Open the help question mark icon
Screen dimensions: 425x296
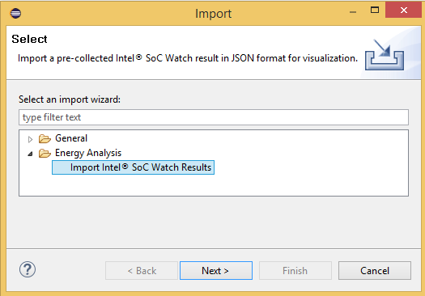(28, 270)
